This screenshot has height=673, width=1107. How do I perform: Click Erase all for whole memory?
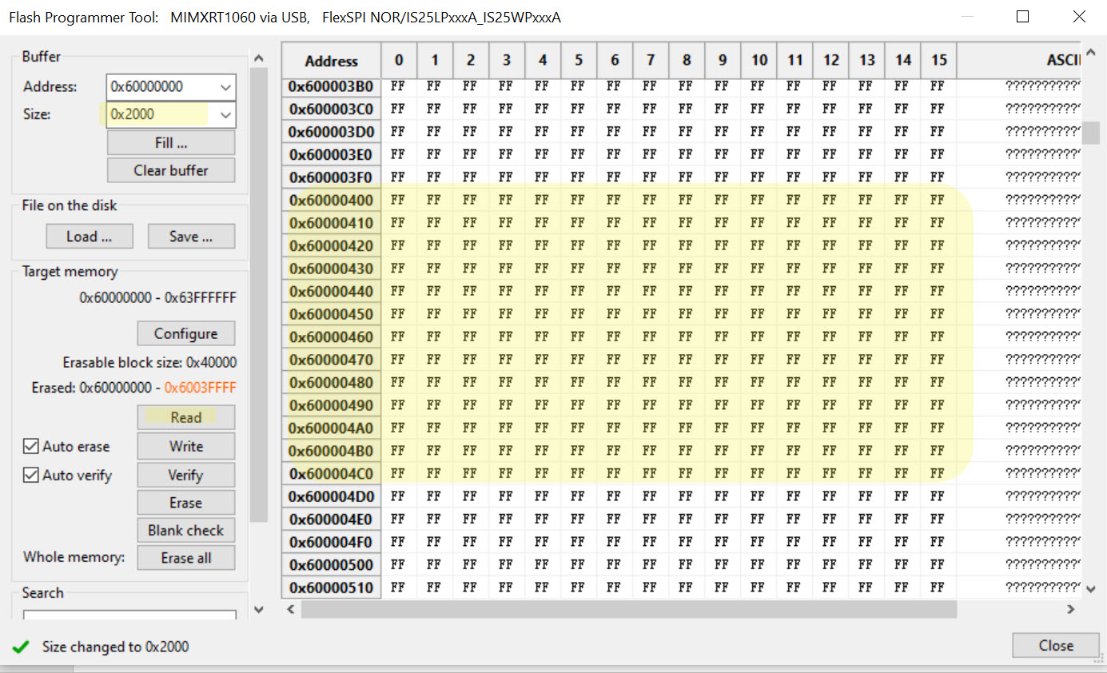pos(185,557)
